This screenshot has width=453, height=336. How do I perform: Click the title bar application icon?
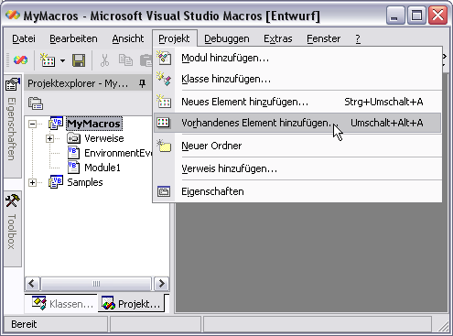(x=13, y=15)
